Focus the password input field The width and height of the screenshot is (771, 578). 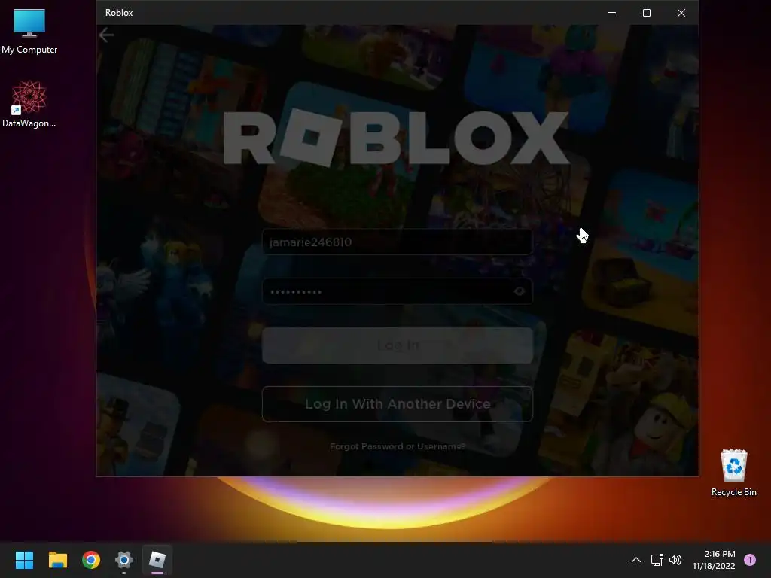pos(398,291)
